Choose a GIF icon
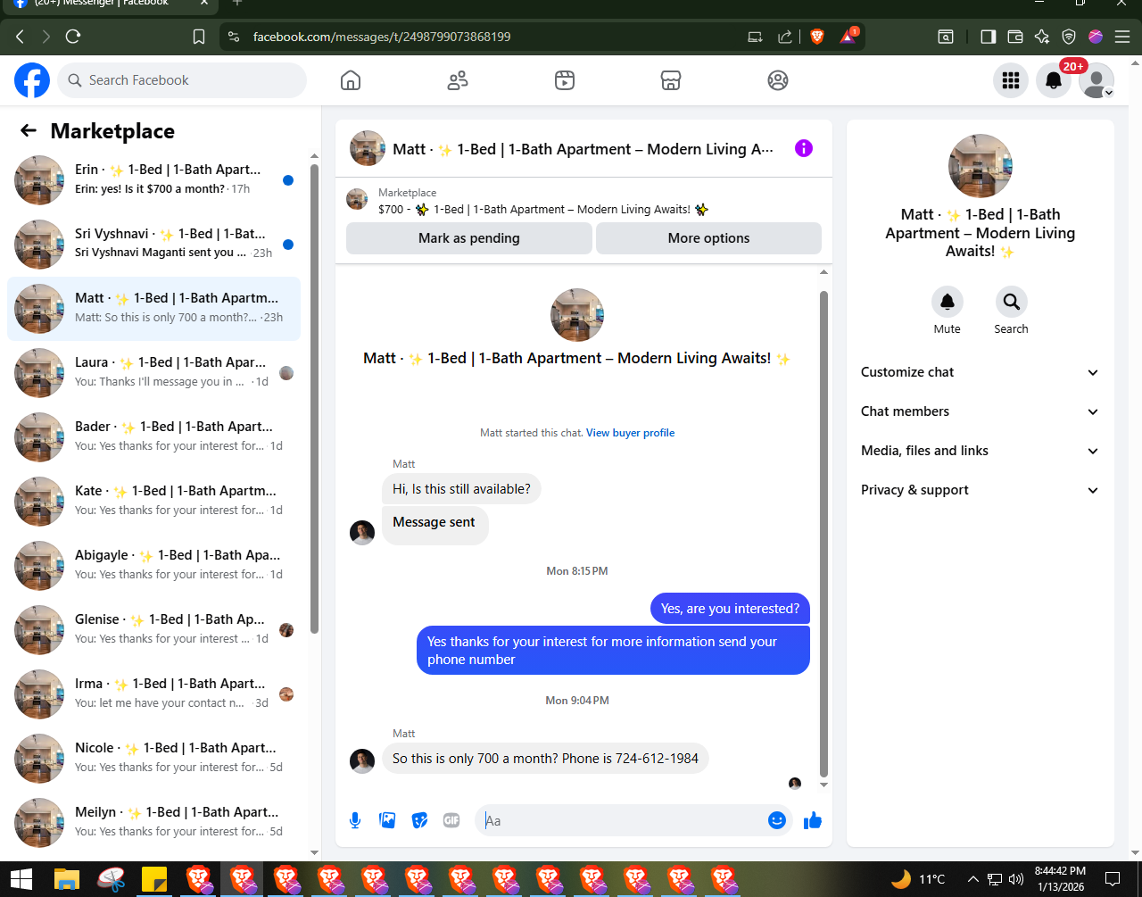 click(x=451, y=820)
